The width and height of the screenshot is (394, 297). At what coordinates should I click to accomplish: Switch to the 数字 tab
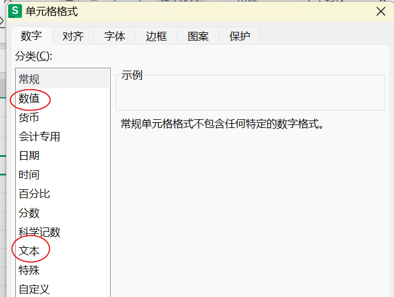[31, 36]
